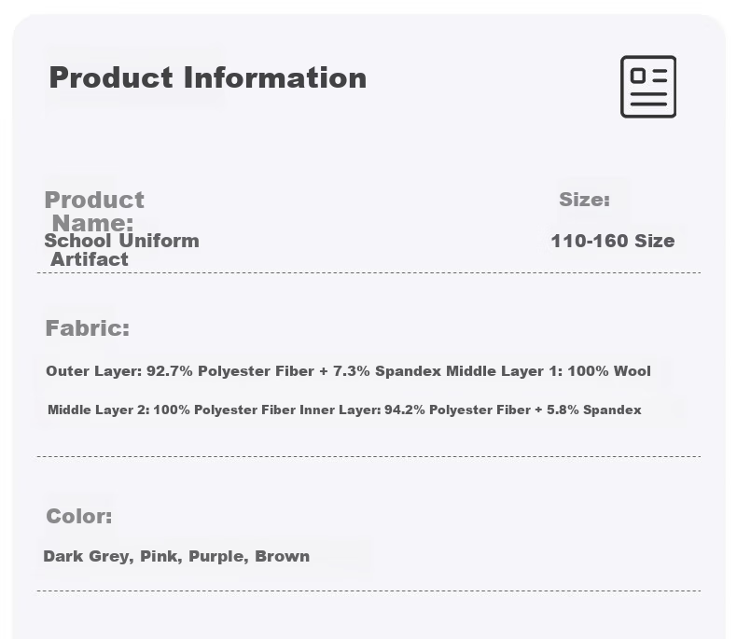The image size is (737, 639).
Task: Click the dashed divider below Color section
Action: click(369, 590)
